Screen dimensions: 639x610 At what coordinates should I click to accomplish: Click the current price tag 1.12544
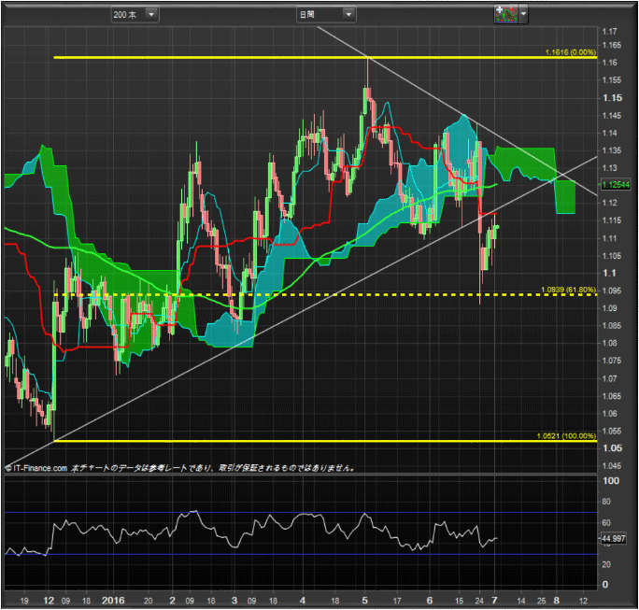point(616,185)
